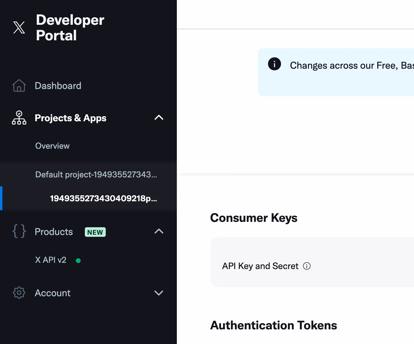Collapse the Products section chevron
Viewport: 414px width, 344px height.
click(159, 231)
